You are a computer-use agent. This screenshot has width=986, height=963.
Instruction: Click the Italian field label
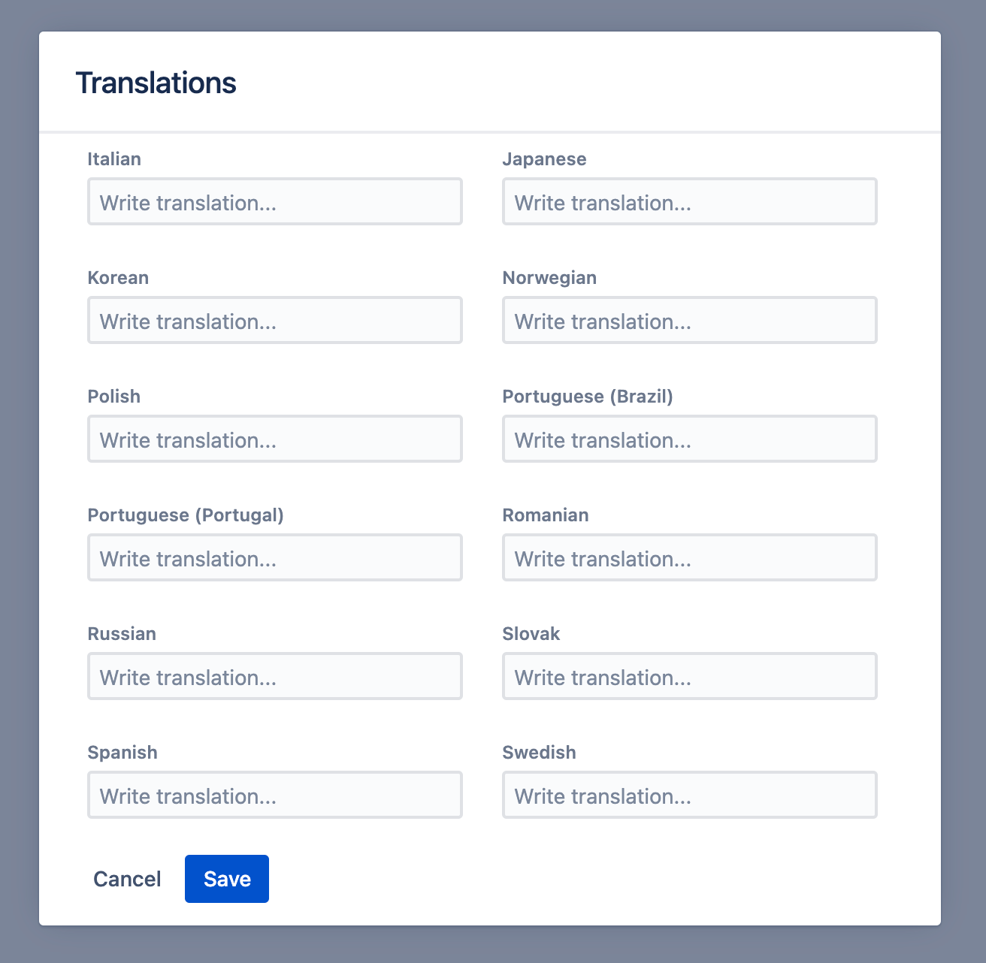pos(114,159)
